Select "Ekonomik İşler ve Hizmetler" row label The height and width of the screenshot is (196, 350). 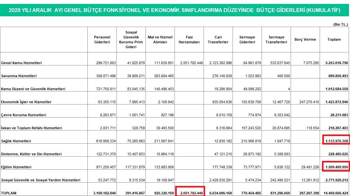[26, 102]
